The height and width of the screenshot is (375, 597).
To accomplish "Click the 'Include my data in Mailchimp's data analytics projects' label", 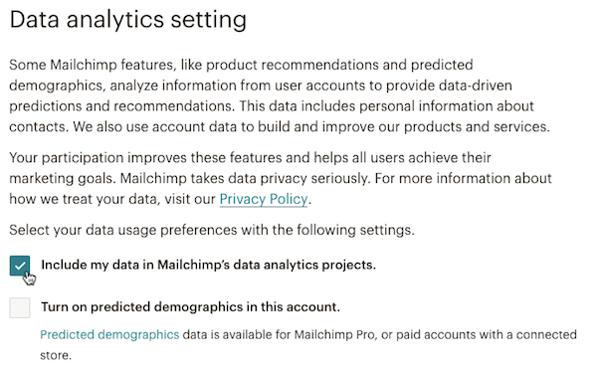I will 208,265.
